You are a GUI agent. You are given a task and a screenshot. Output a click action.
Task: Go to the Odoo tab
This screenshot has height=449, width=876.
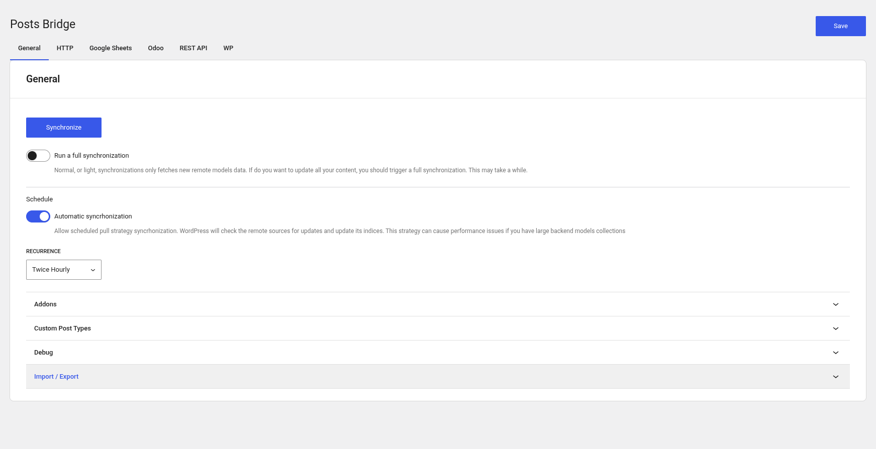point(156,48)
